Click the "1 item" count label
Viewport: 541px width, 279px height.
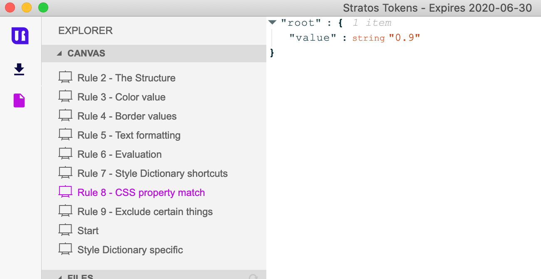372,23
